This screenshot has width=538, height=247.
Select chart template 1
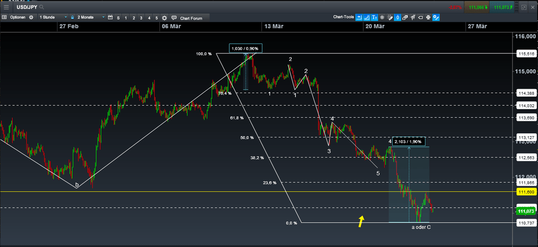point(126,18)
